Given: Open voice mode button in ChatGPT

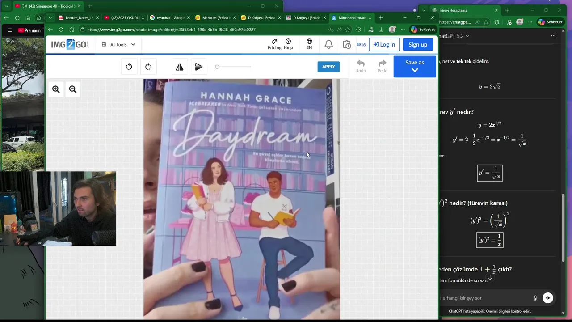Looking at the screenshot, I should [x=548, y=298].
